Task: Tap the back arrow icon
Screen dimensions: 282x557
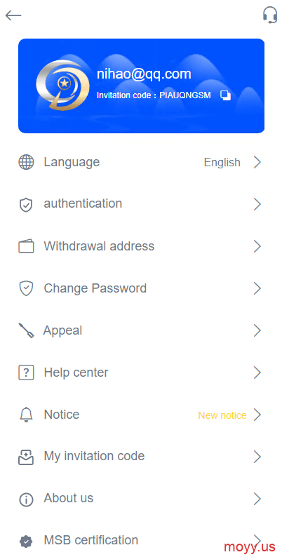Action: [13, 15]
